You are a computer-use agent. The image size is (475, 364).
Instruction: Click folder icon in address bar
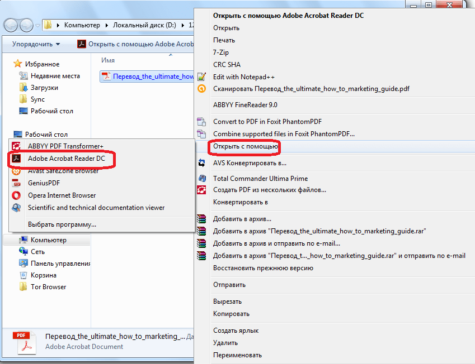[48, 25]
